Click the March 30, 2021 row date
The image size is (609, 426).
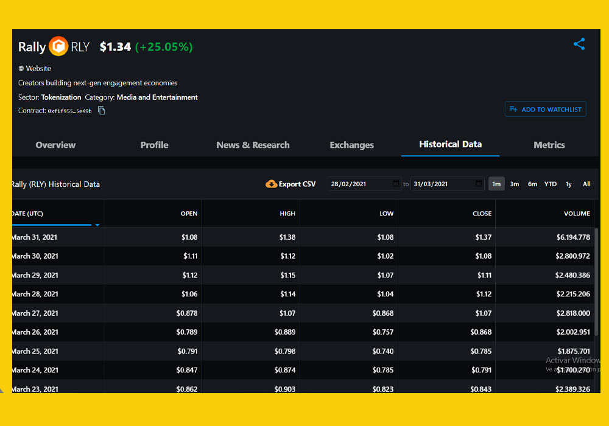tap(35, 256)
